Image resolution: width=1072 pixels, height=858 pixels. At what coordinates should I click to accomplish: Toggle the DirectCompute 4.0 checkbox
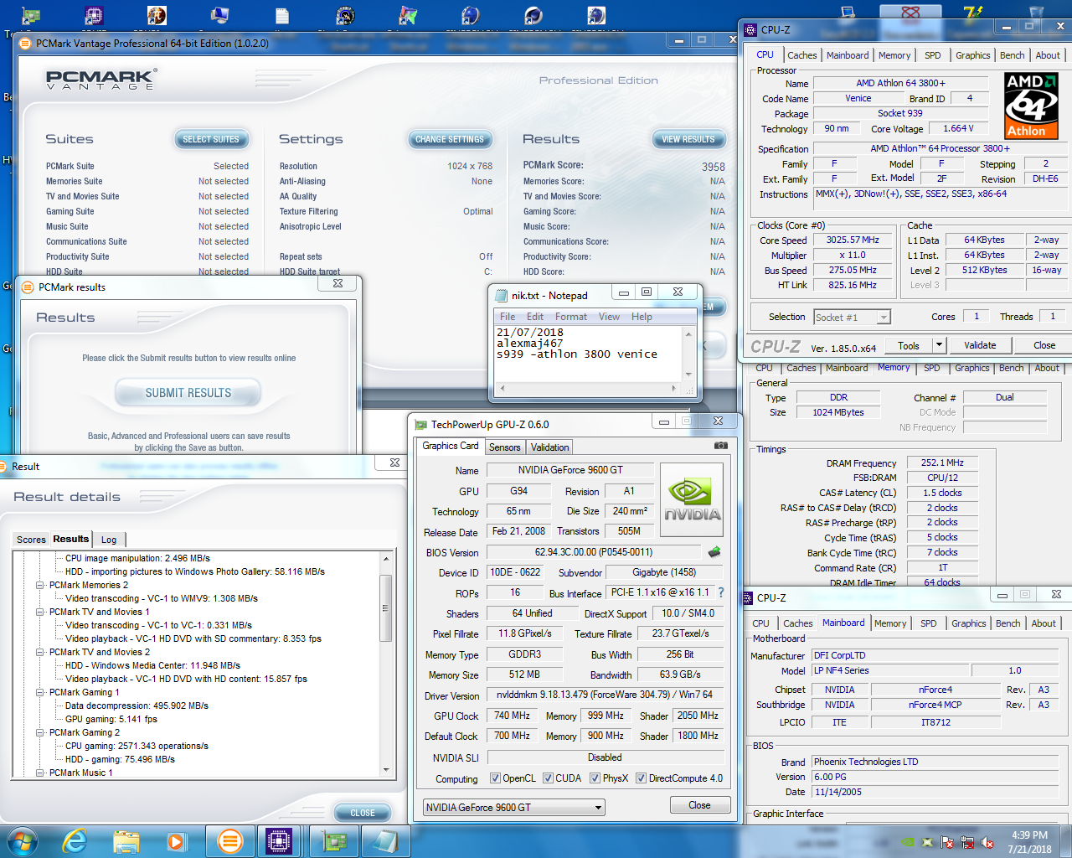coord(641,778)
